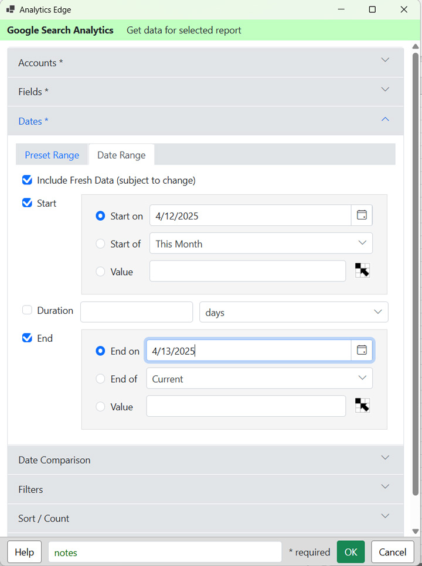Viewport: 422px width, 566px height.
Task: Open the Start on calendar picker
Action: (362, 215)
